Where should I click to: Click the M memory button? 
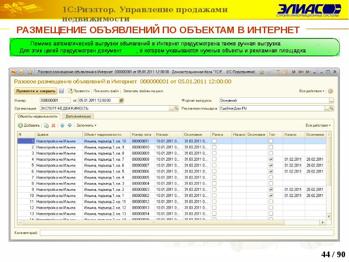tap(294, 72)
